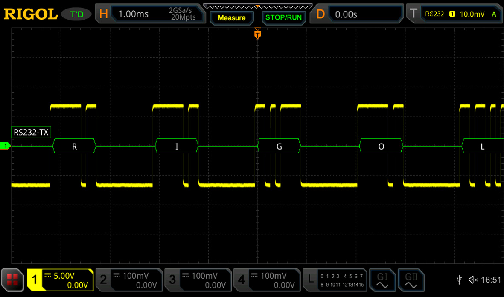Click the T'D trigger status indicator

pos(76,14)
